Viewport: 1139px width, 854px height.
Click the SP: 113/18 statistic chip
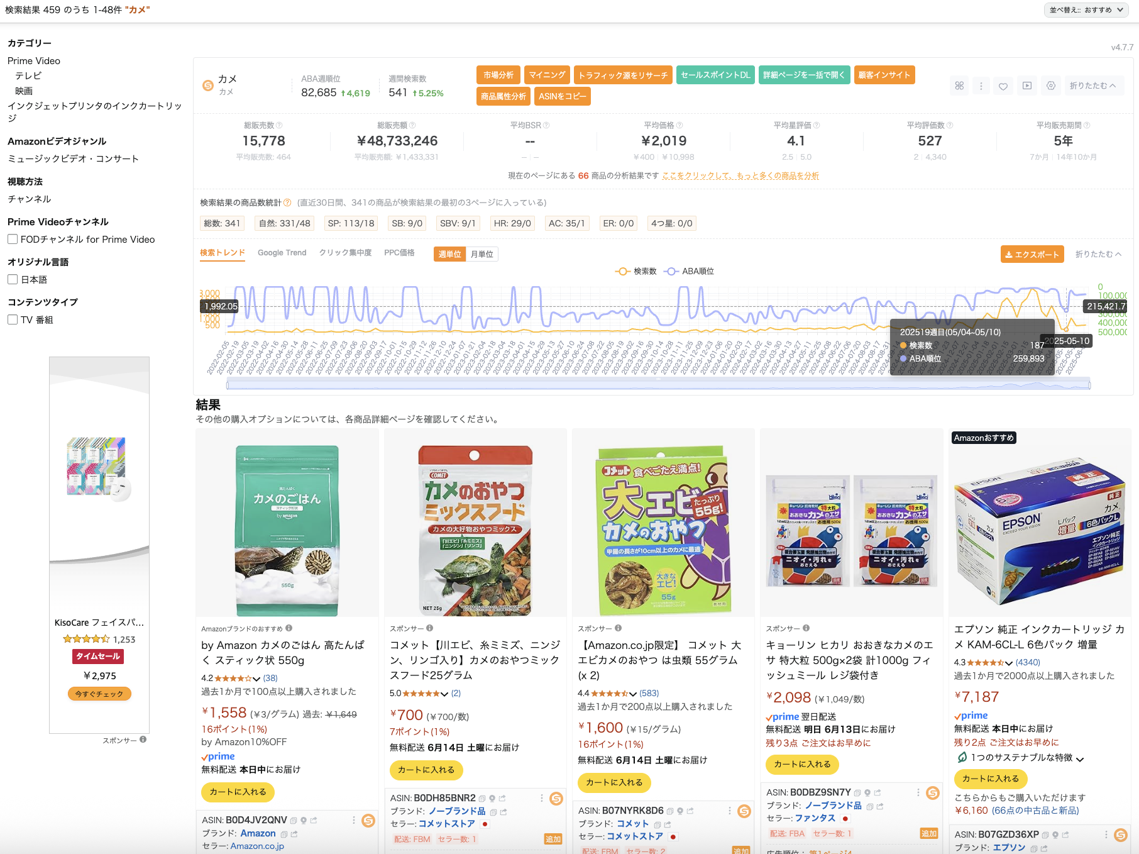click(x=351, y=223)
